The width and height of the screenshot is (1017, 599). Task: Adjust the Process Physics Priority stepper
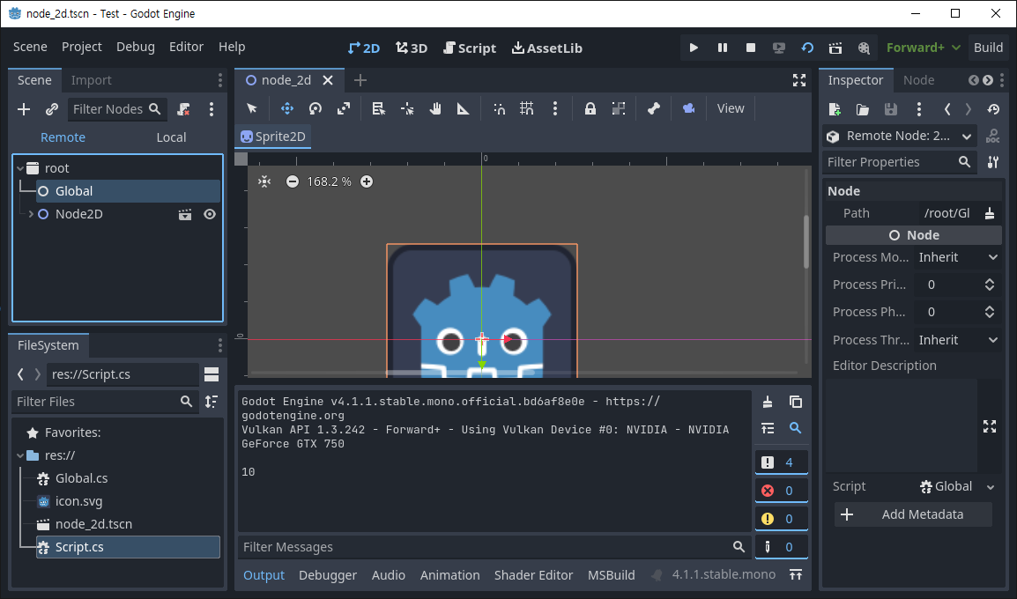(989, 312)
